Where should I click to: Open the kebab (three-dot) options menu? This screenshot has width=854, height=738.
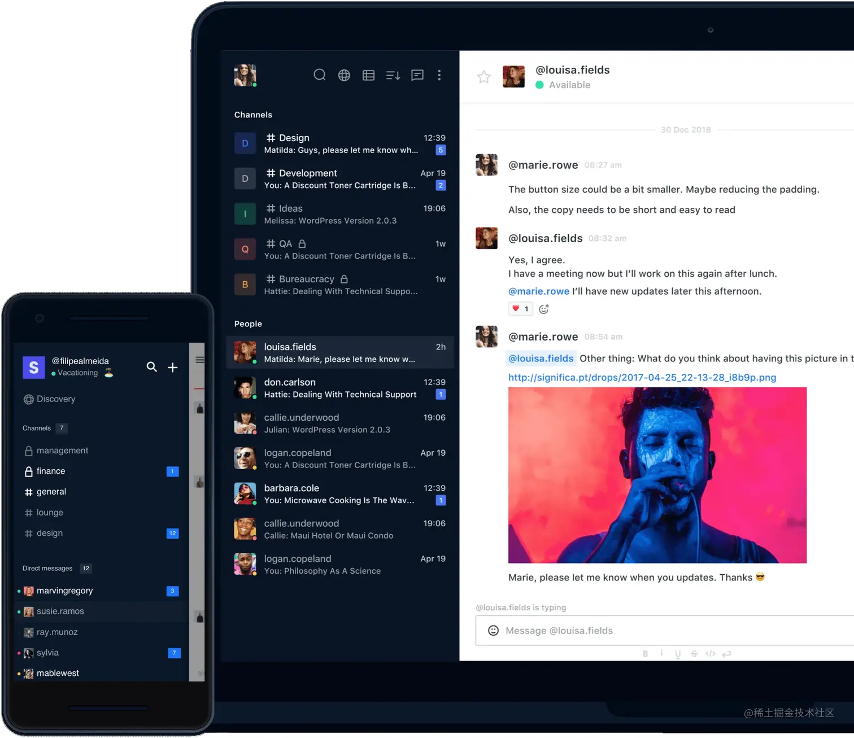[x=439, y=75]
